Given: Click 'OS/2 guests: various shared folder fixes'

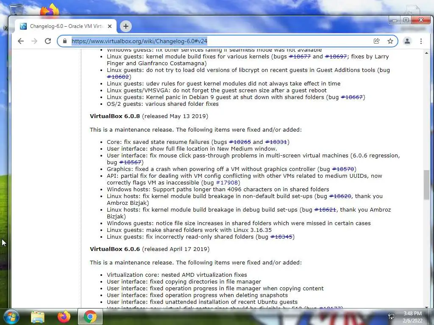Looking at the screenshot, I should [163, 104].
